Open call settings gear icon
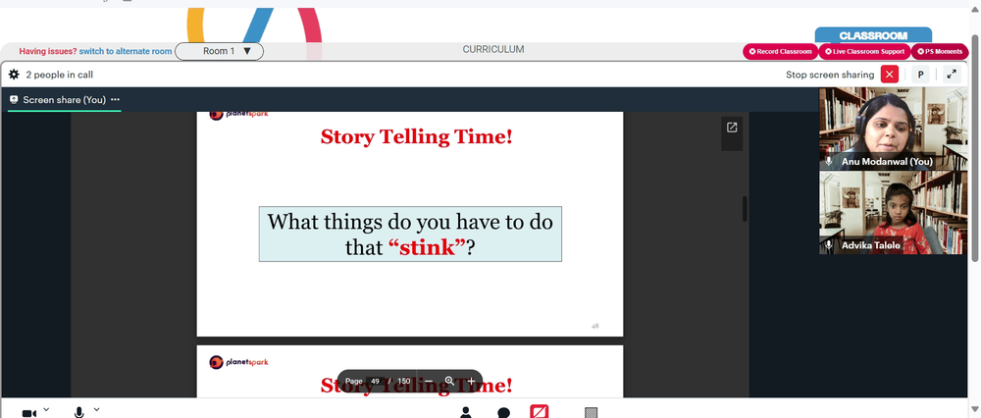The image size is (981, 418). click(14, 75)
